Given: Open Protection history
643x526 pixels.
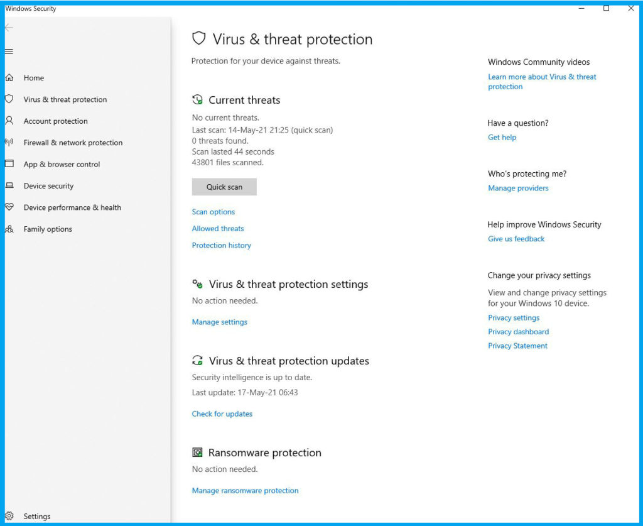Looking at the screenshot, I should 221,245.
